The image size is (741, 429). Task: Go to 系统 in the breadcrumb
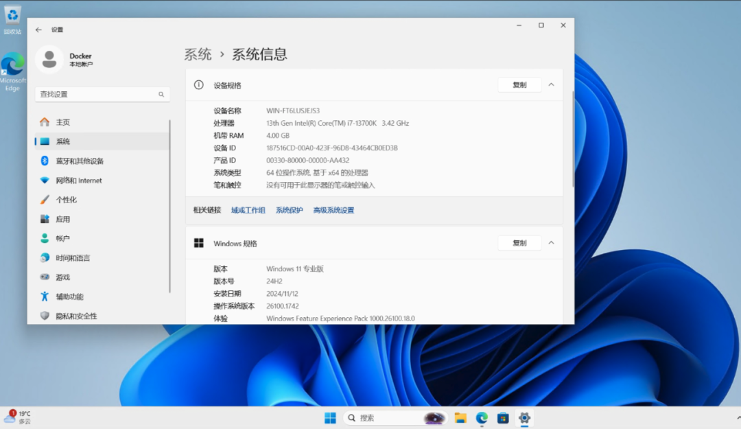[x=198, y=54]
